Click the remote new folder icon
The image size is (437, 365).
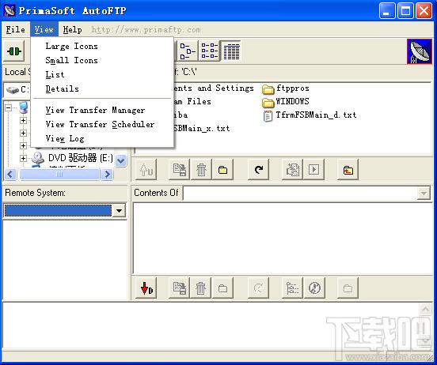222,288
